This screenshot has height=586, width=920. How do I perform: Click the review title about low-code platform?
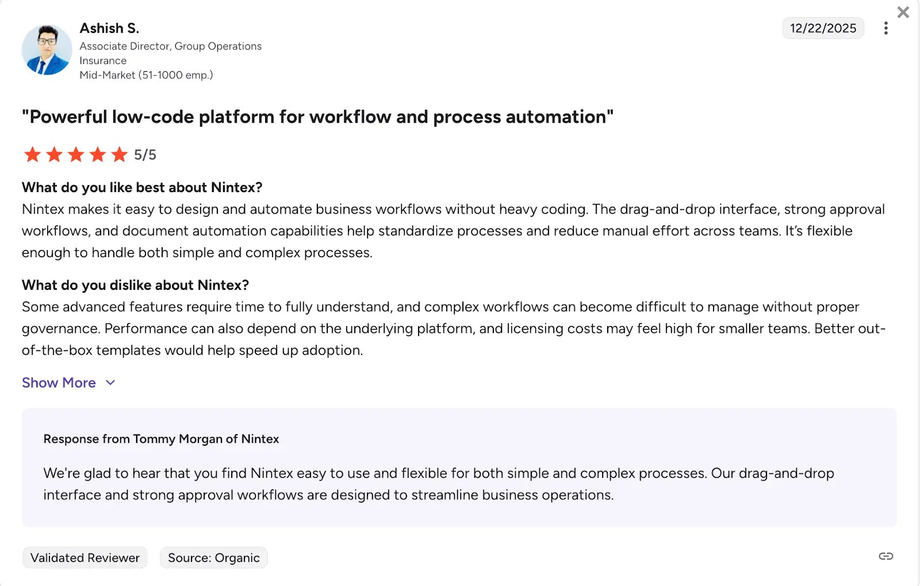[x=317, y=117]
